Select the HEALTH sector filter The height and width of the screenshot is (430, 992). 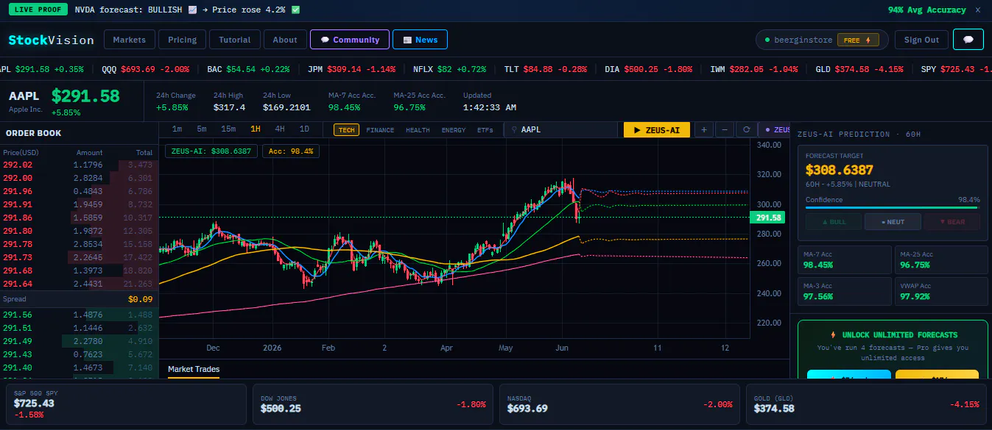pyautogui.click(x=418, y=130)
